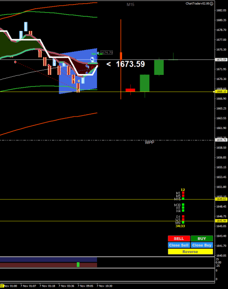
Task: Click the 1649.63 yellow price level tag
Action: (221, 199)
